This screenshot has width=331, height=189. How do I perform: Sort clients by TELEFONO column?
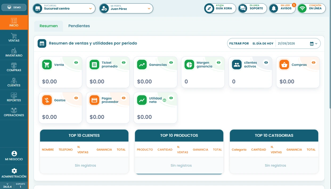(x=66, y=150)
